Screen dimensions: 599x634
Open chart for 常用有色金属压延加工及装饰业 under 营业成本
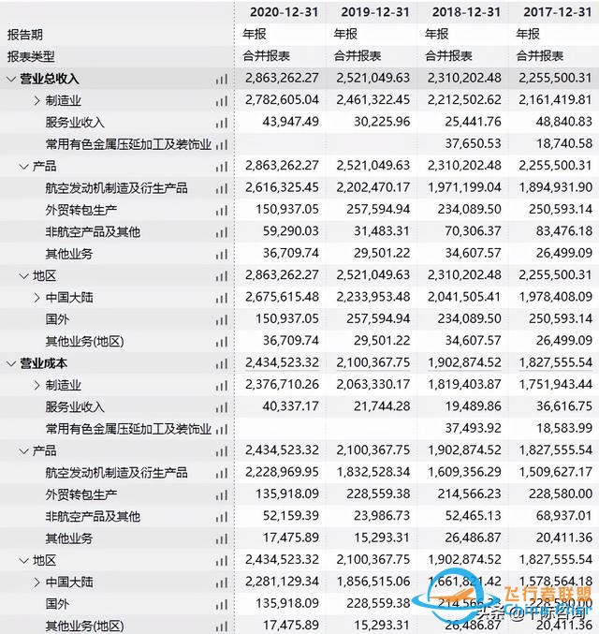pyautogui.click(x=222, y=429)
